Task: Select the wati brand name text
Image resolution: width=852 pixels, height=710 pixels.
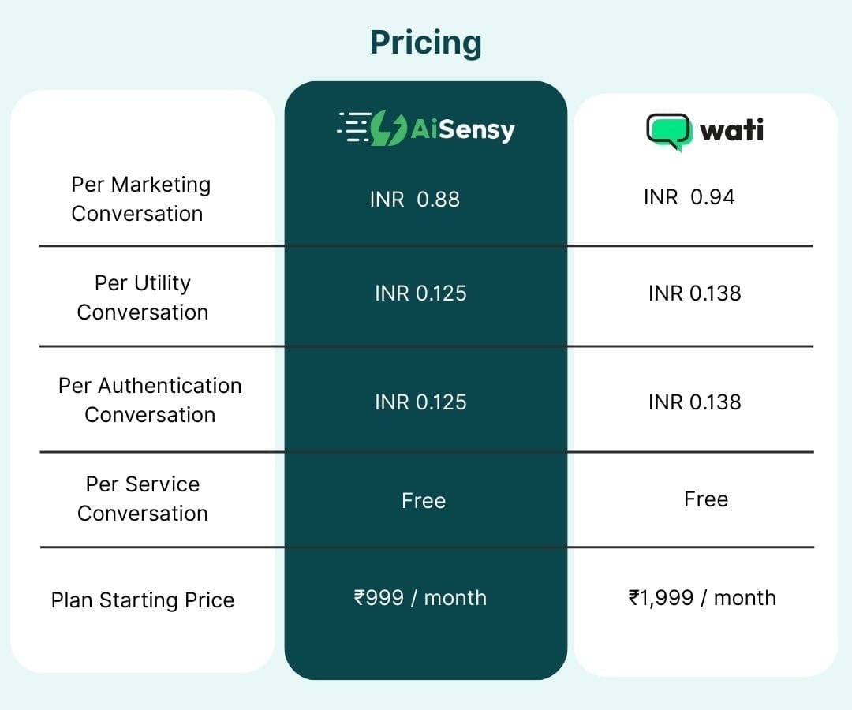Action: coord(731,130)
